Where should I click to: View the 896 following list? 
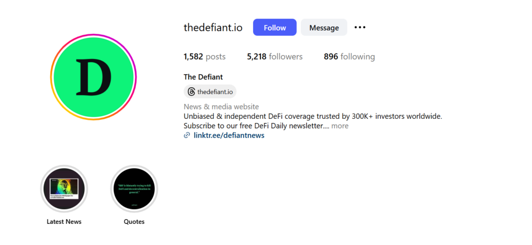tap(350, 57)
